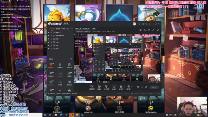
Task: Open the mode switch pill beside logo
Action: [66, 24]
